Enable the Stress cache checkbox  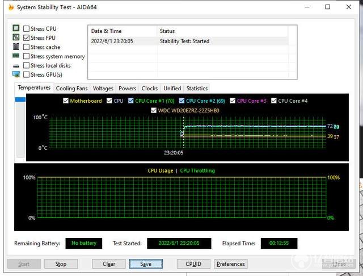click(x=27, y=47)
